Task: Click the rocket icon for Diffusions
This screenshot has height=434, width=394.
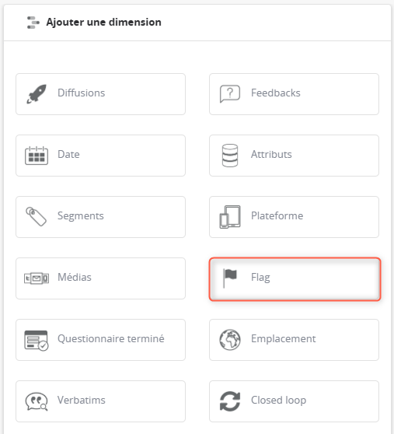Action: (37, 94)
